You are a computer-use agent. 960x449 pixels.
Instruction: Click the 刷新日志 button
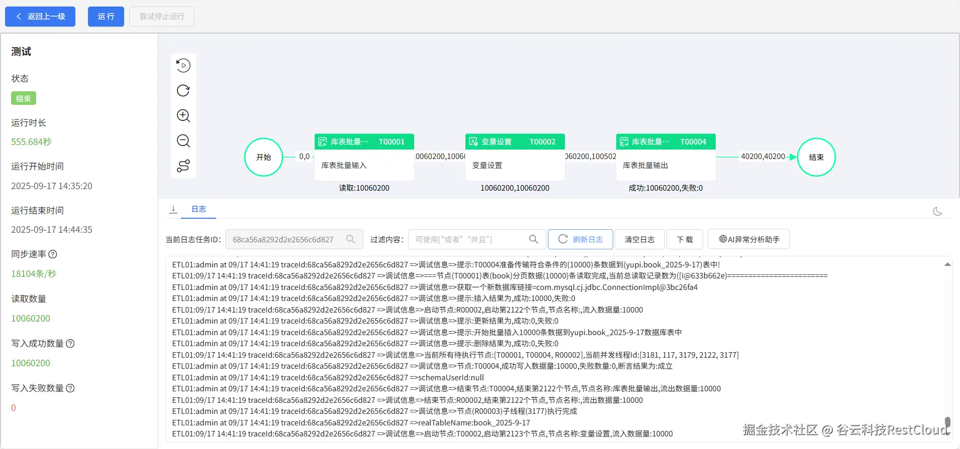click(x=581, y=239)
